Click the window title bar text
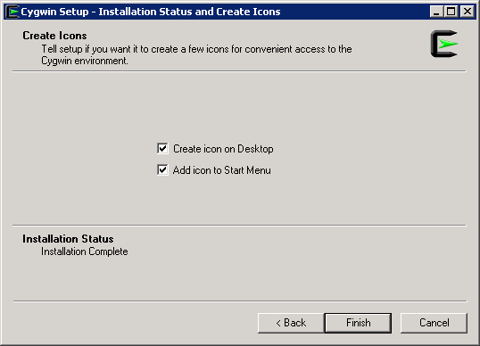The image size is (480, 346). tap(151, 12)
